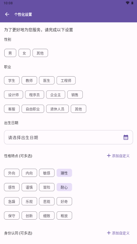Image resolution: width=137 pixels, height=244 pixels.
Task: Toggle the 外向 personality chip
Action: (x=12, y=173)
